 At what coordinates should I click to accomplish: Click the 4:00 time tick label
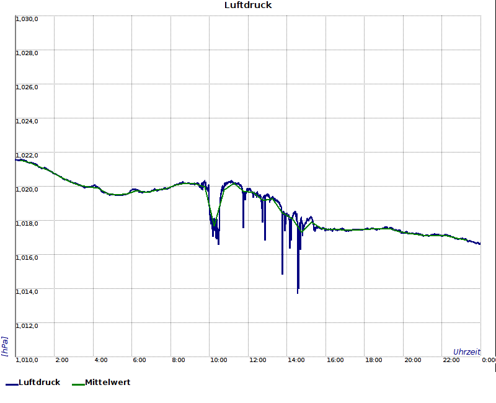coord(101,360)
